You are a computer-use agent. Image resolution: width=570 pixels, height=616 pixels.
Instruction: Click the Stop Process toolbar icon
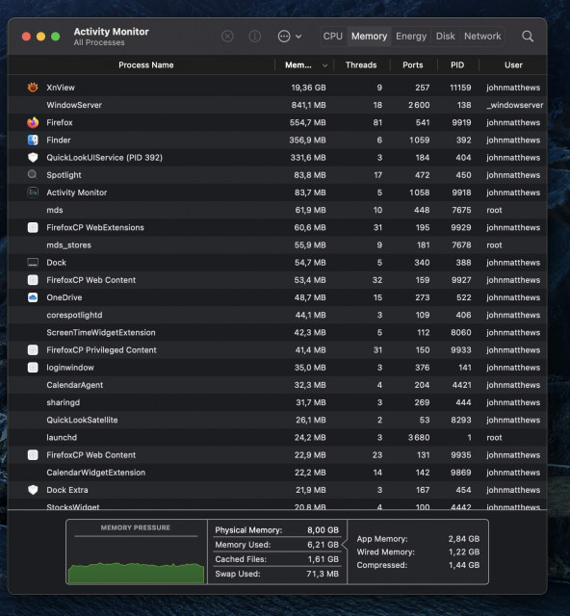coord(227,37)
